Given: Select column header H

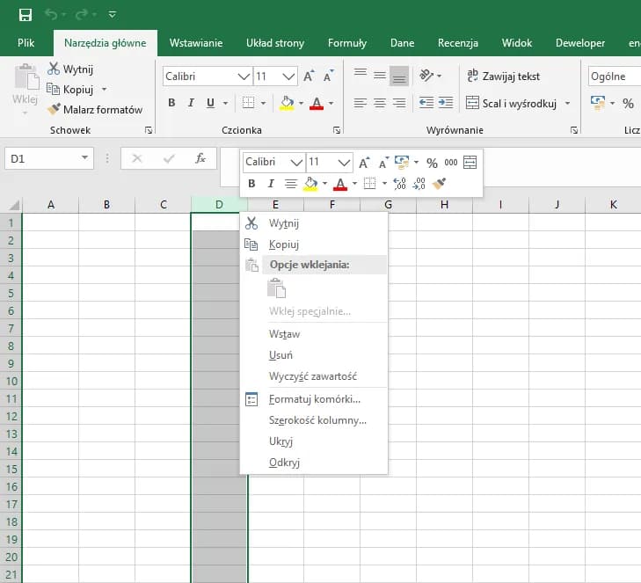Looking at the screenshot, I should pos(444,205).
